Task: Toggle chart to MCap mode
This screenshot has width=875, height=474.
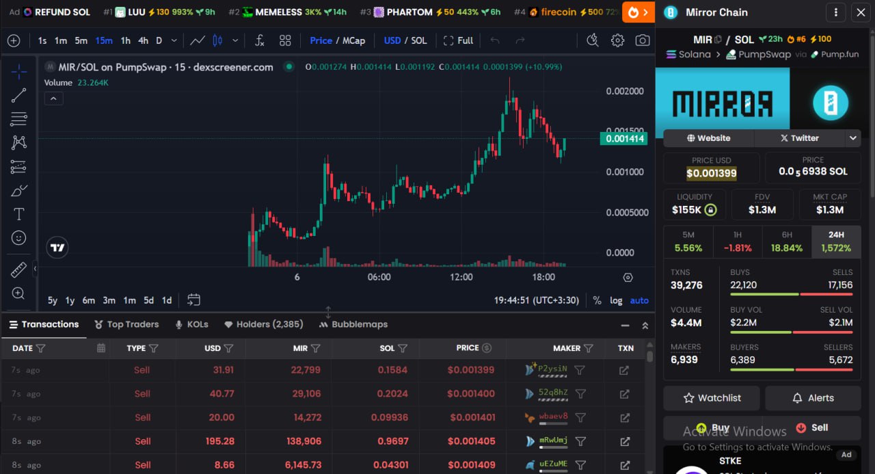Action: click(x=353, y=40)
